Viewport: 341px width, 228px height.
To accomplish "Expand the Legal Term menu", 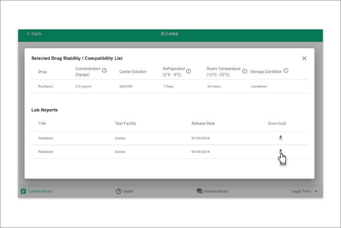I will [304, 191].
